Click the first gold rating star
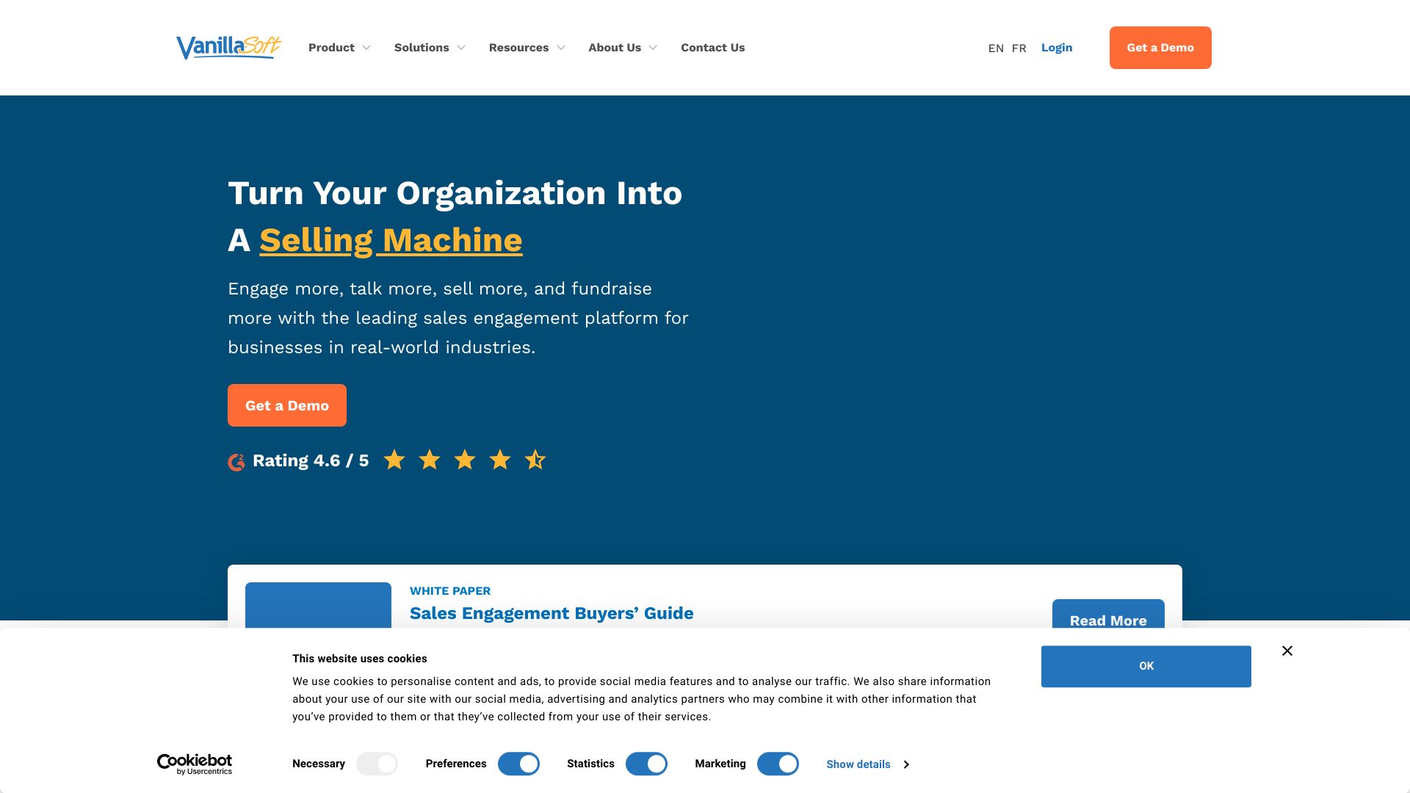 (x=394, y=460)
